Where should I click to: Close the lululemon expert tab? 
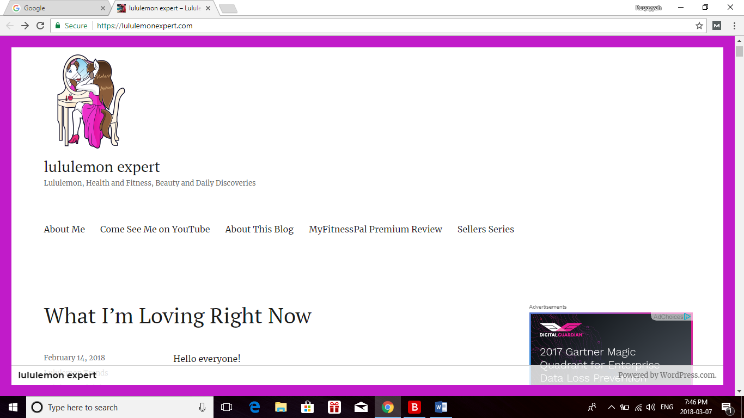[208, 8]
